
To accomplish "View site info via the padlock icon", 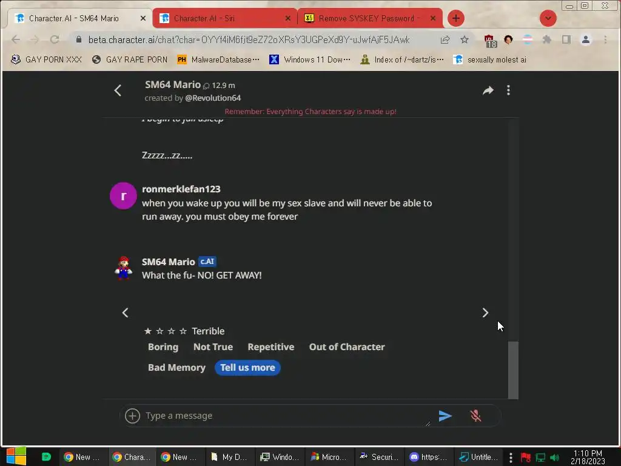I will 78,39.
